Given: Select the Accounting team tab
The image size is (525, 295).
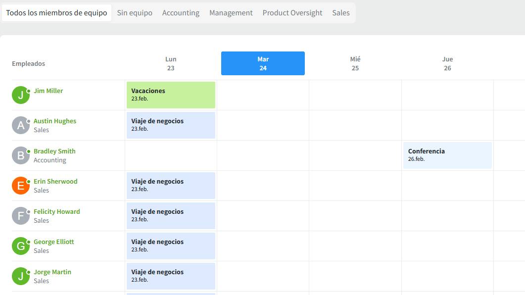Looking at the screenshot, I should point(181,13).
